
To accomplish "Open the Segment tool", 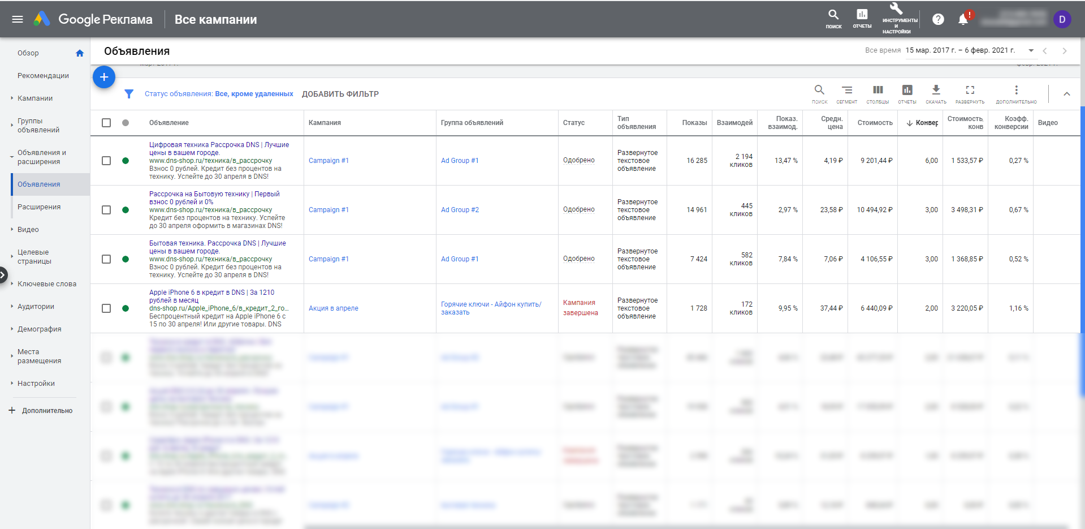I will click(846, 94).
